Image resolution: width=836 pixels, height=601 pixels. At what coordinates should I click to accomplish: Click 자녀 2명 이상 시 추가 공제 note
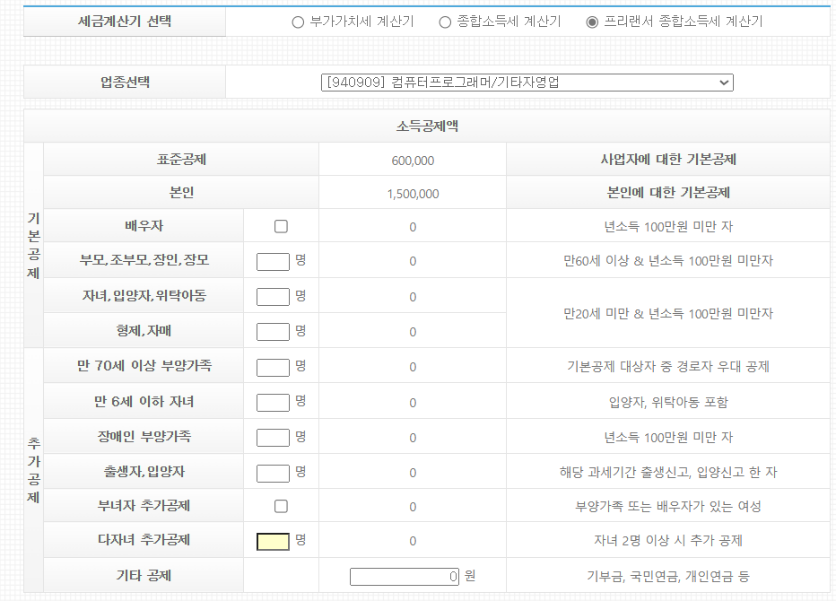(668, 540)
